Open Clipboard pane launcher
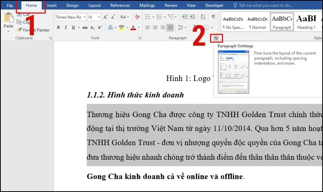 point(50,38)
